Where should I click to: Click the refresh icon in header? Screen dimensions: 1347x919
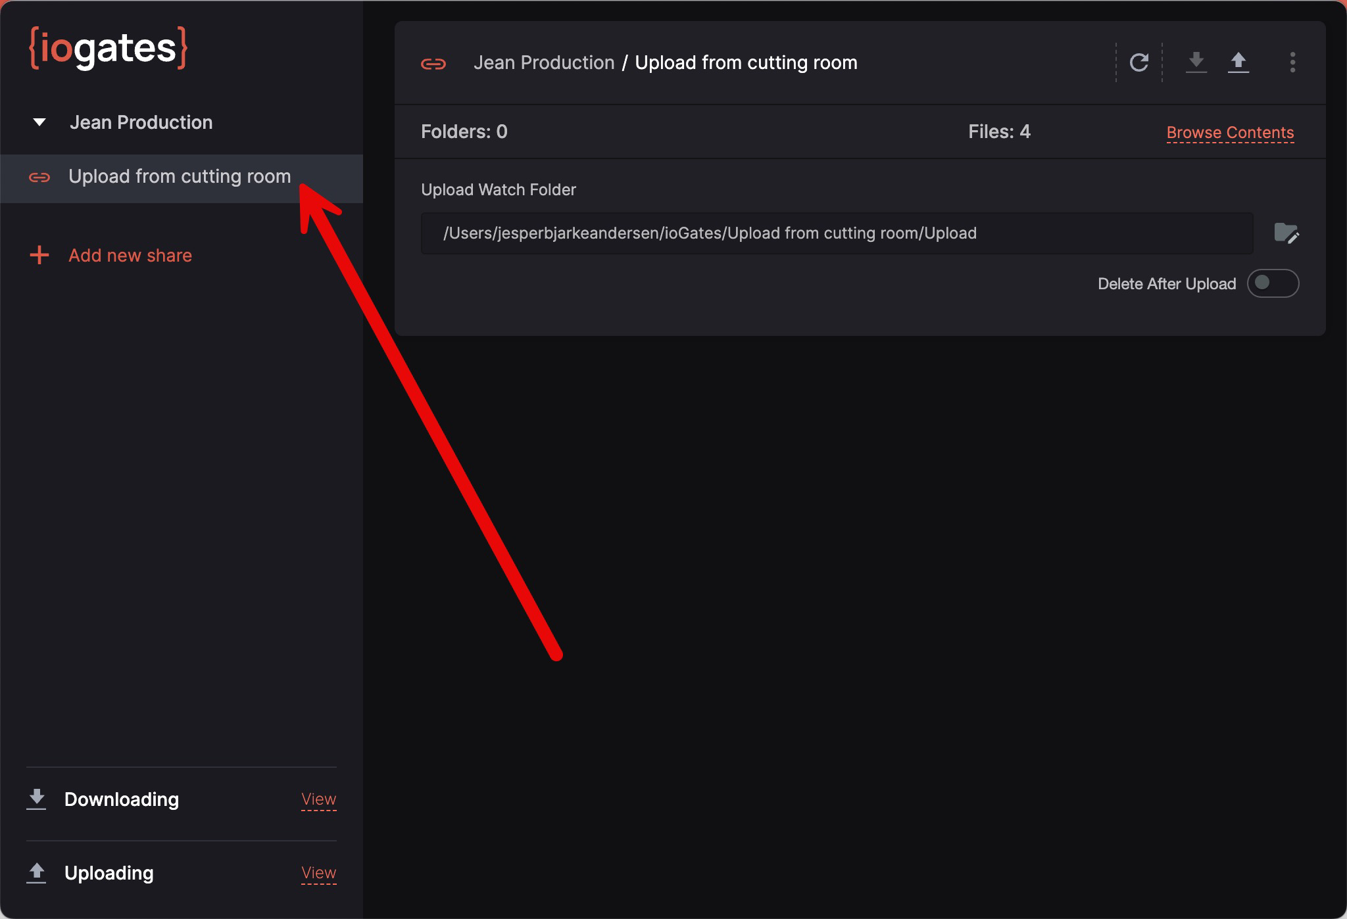pyautogui.click(x=1139, y=63)
